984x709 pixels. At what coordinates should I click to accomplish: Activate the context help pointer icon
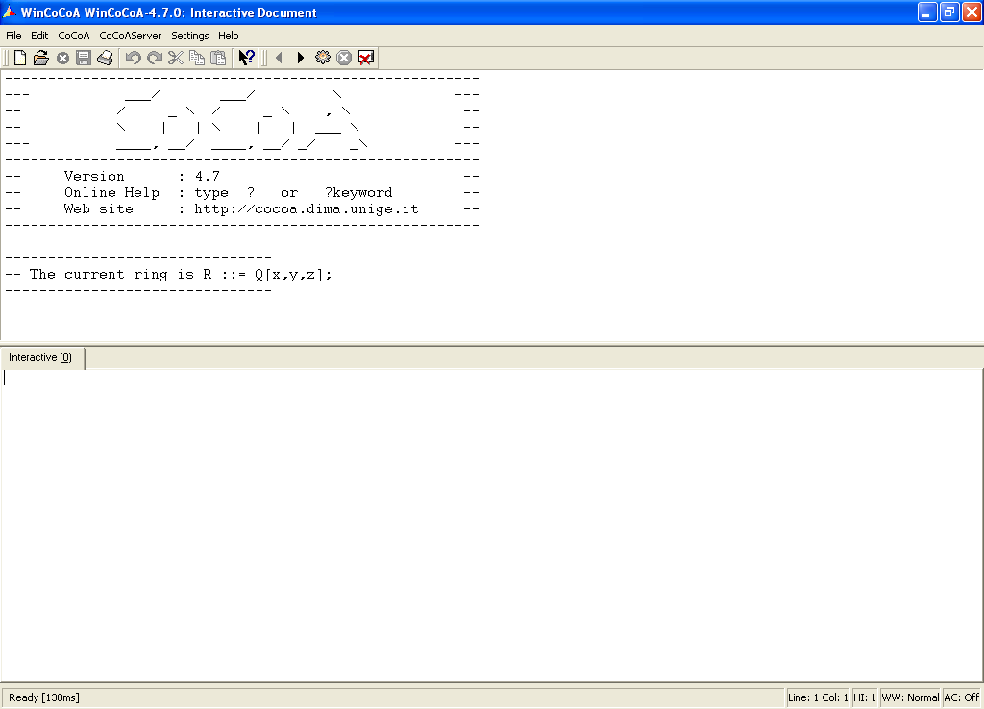click(x=246, y=58)
